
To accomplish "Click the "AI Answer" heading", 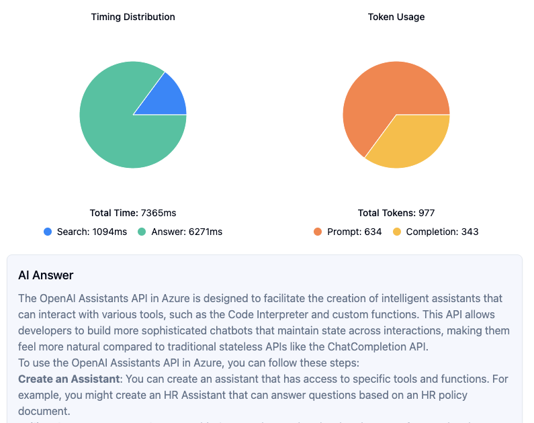I will pyautogui.click(x=46, y=275).
